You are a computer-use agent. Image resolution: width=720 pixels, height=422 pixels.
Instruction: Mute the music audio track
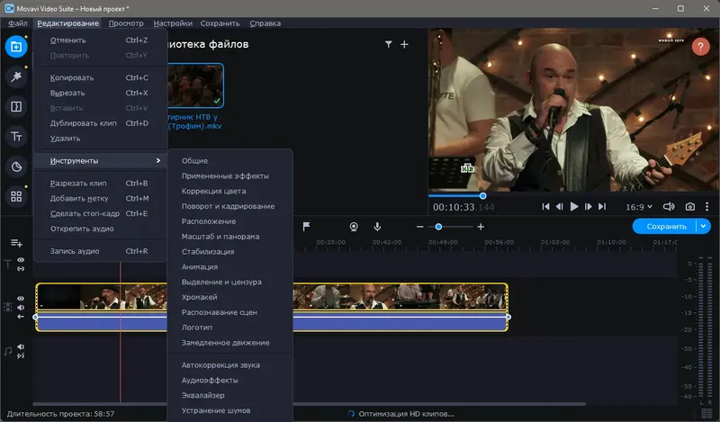pyautogui.click(x=21, y=346)
